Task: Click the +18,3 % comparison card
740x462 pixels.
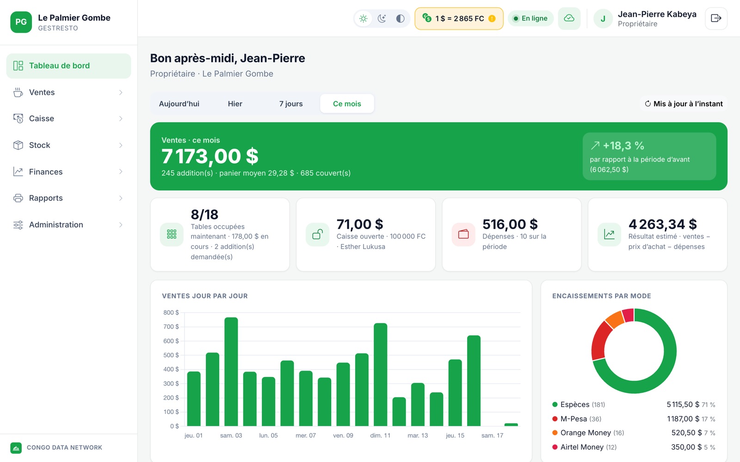Action: coord(649,156)
